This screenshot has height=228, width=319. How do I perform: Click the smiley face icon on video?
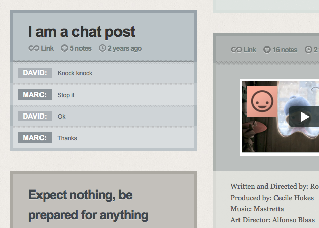262,101
